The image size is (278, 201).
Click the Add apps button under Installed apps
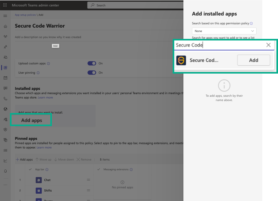click(31, 120)
